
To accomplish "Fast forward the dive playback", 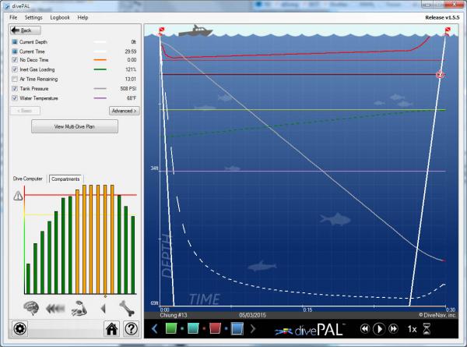I will pos(393,329).
